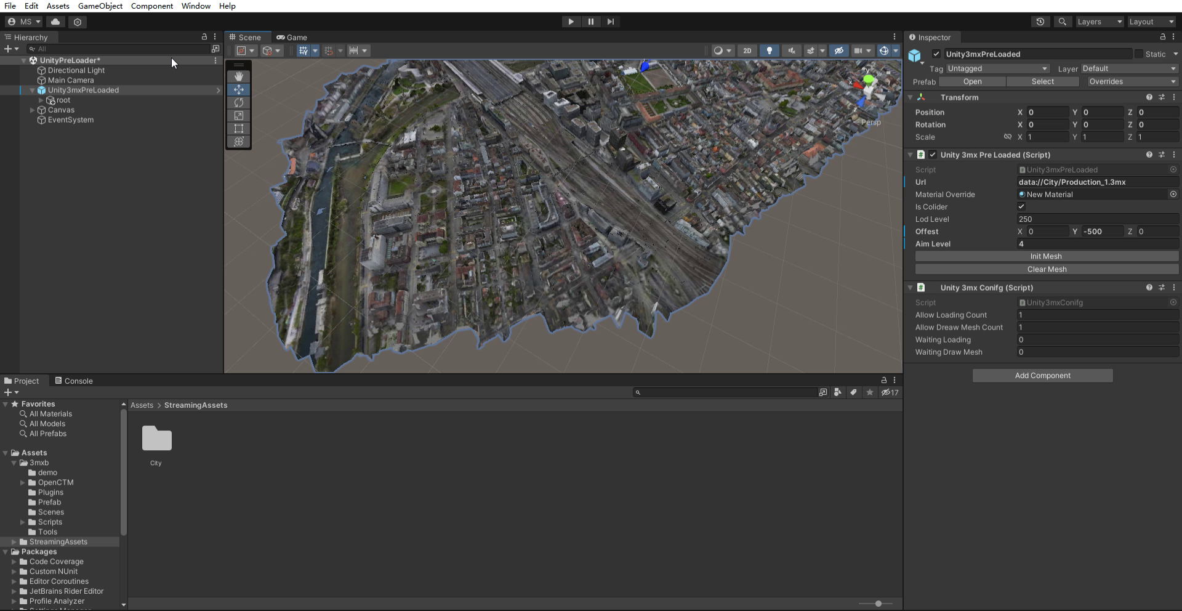Screen dimensions: 1182x611
Task: Select the combined Transform tool
Action: [239, 141]
